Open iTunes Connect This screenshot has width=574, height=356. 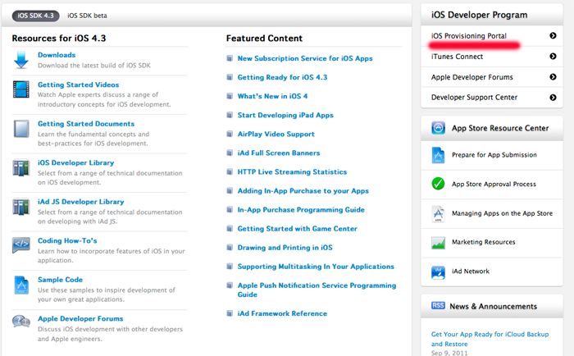457,57
